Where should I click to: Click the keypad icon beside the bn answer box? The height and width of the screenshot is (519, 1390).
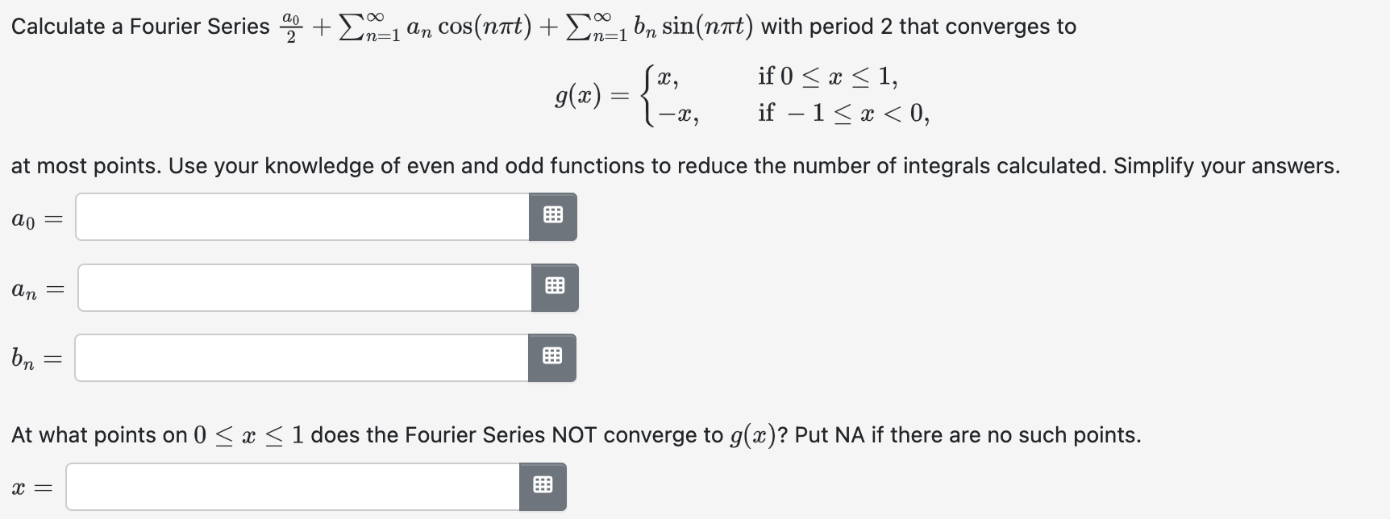click(x=553, y=357)
